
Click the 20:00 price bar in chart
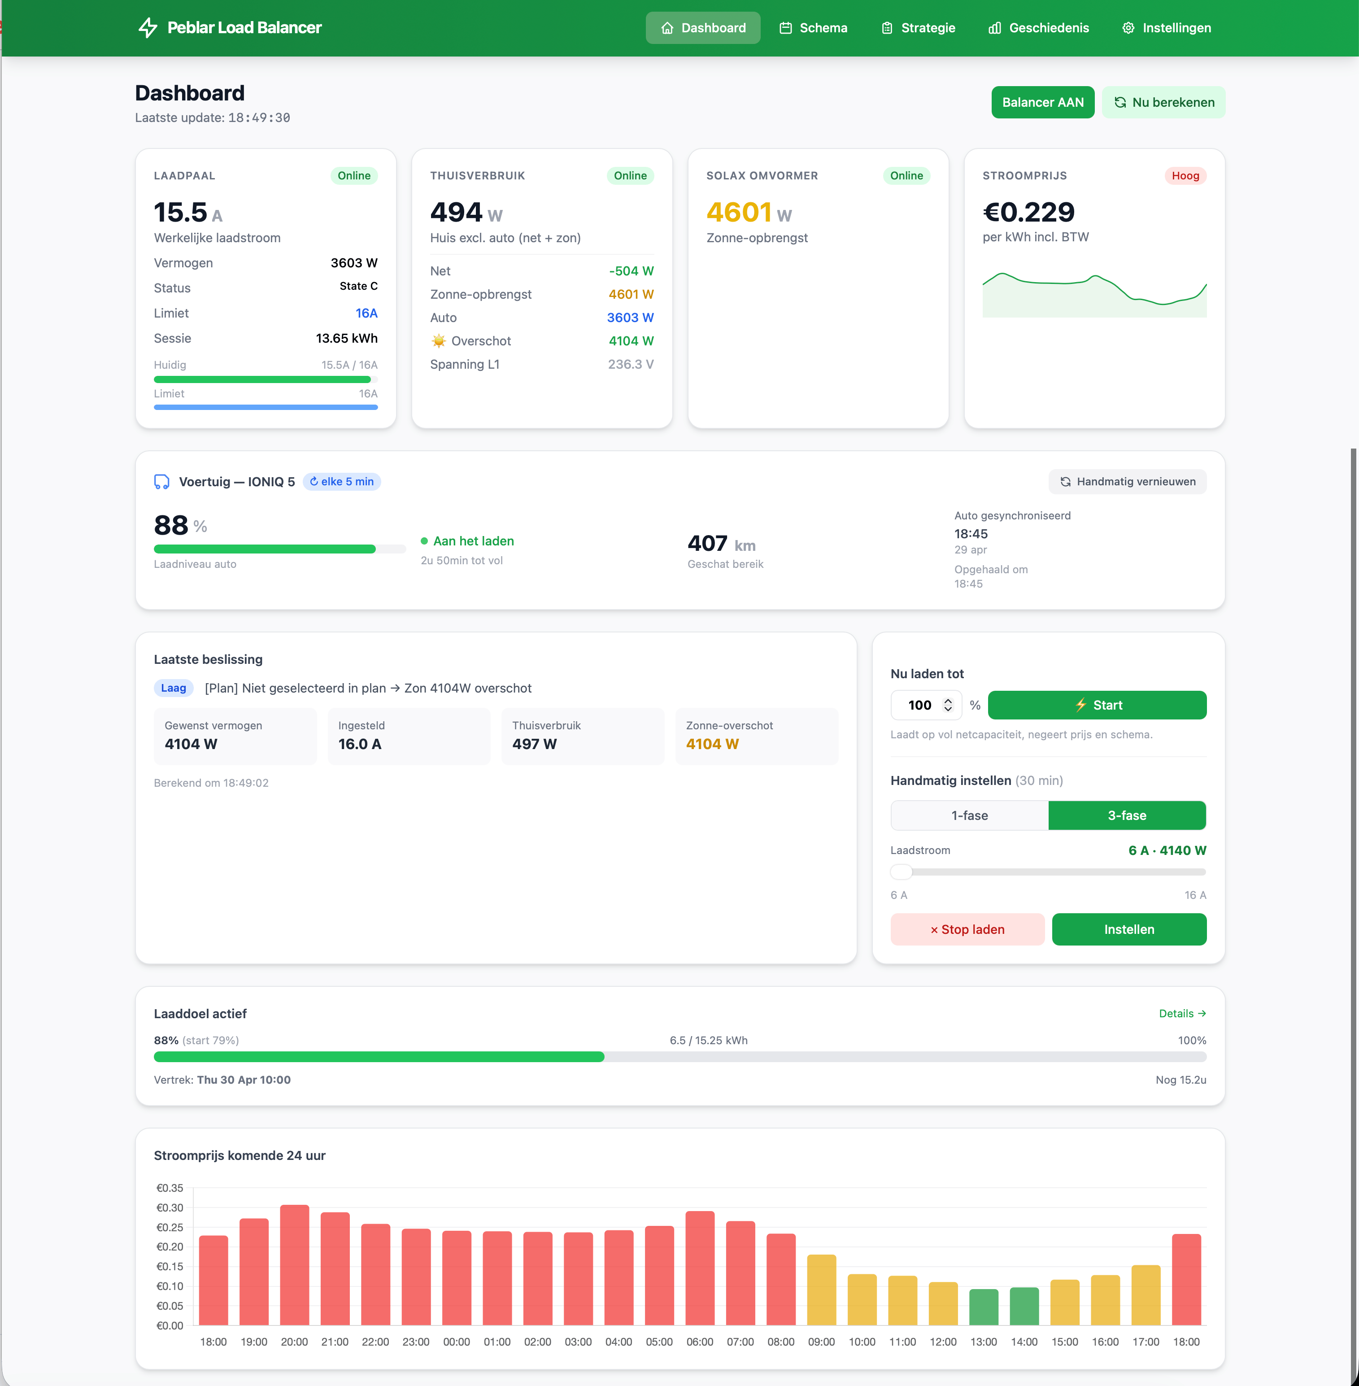point(294,1265)
